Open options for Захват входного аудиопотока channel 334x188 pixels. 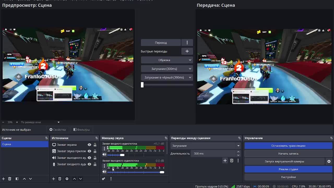[104, 149]
